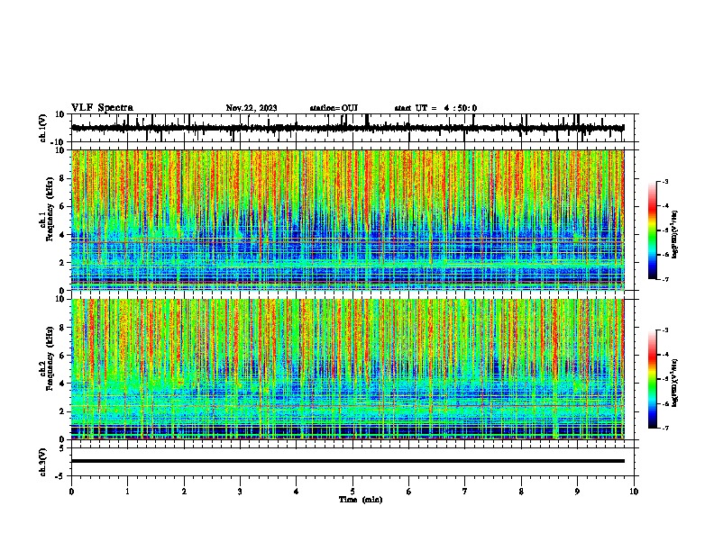This screenshot has width=714, height=551.
Task: Select the ch.1 "Frequency (kHz)" axis label
Action: click(50, 210)
